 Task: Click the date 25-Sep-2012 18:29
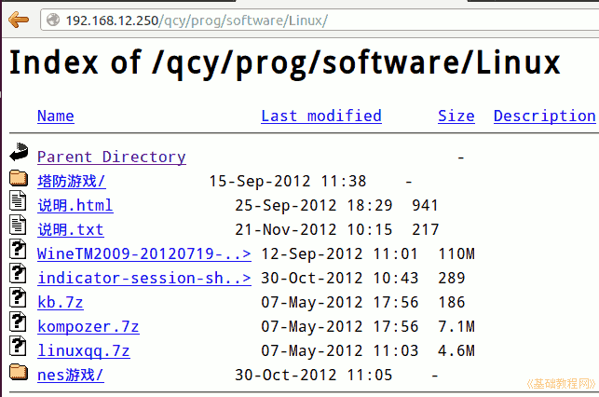click(314, 206)
